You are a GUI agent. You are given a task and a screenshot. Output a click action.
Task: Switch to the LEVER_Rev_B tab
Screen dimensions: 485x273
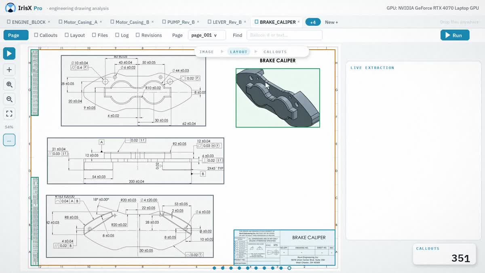pyautogui.click(x=227, y=22)
